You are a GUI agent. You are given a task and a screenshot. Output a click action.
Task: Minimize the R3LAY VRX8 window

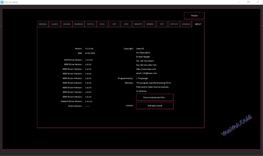(239, 2)
